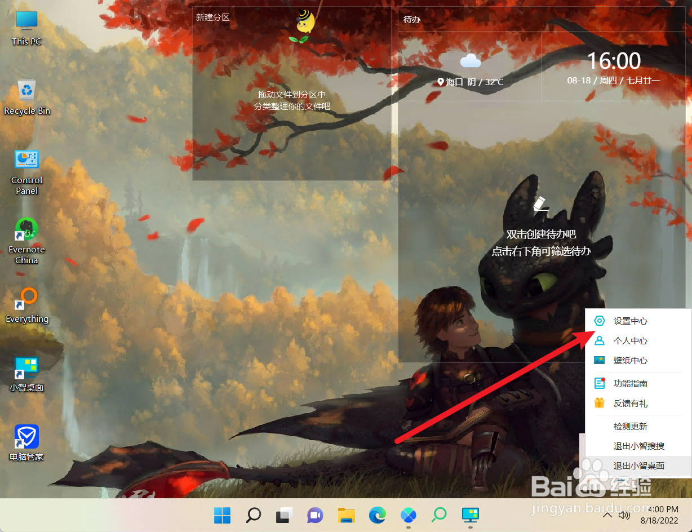The image size is (692, 532).
Task: Open the Windows Start button
Action: (x=222, y=515)
